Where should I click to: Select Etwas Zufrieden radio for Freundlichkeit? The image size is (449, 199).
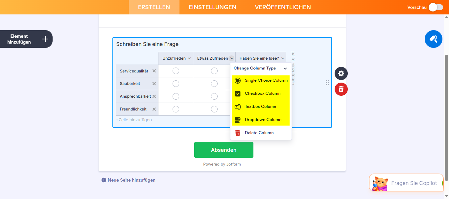pos(214,109)
